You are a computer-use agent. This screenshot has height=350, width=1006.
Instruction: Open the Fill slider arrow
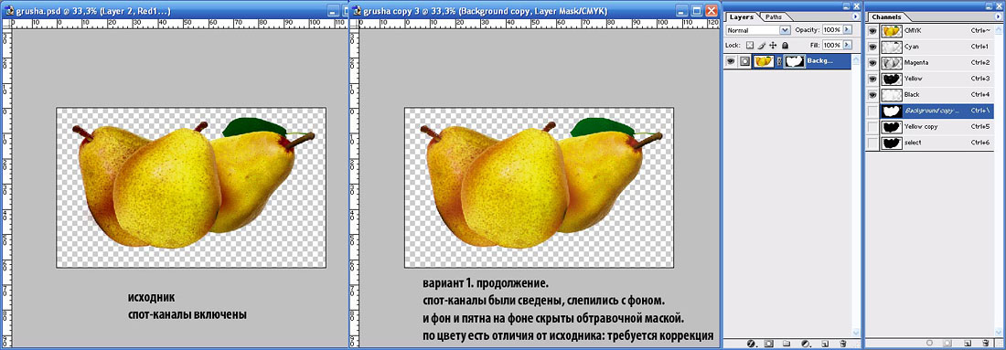point(847,46)
